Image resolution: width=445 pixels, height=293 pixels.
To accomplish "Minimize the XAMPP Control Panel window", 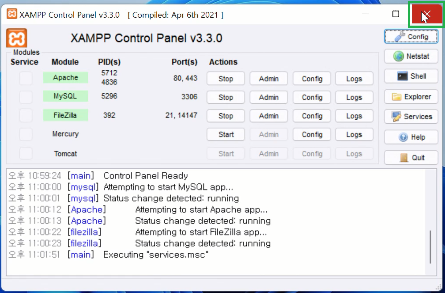I will coord(366,14).
